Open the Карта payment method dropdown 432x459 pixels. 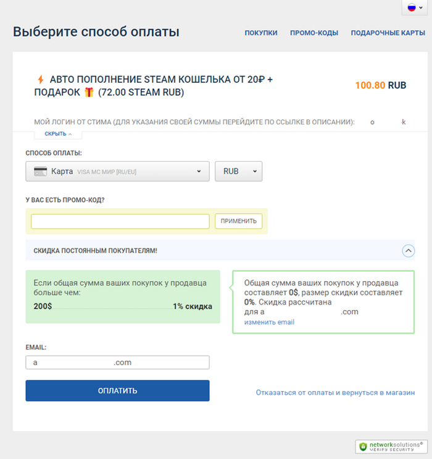coord(117,171)
